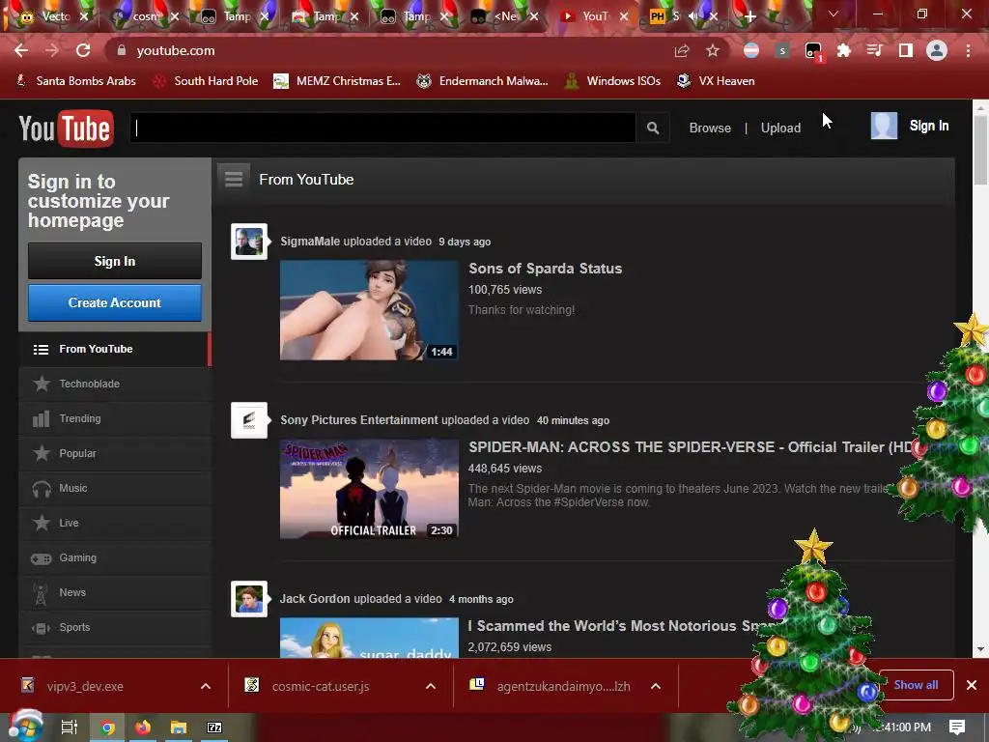
Task: Open the media control playlist icon
Action: pyautogui.click(x=875, y=50)
